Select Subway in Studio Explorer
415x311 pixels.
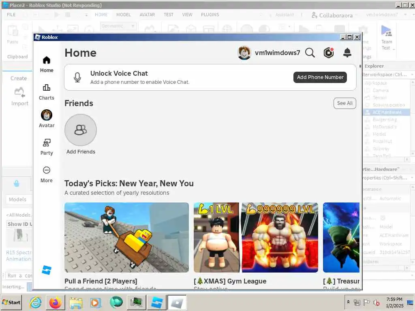(x=381, y=149)
